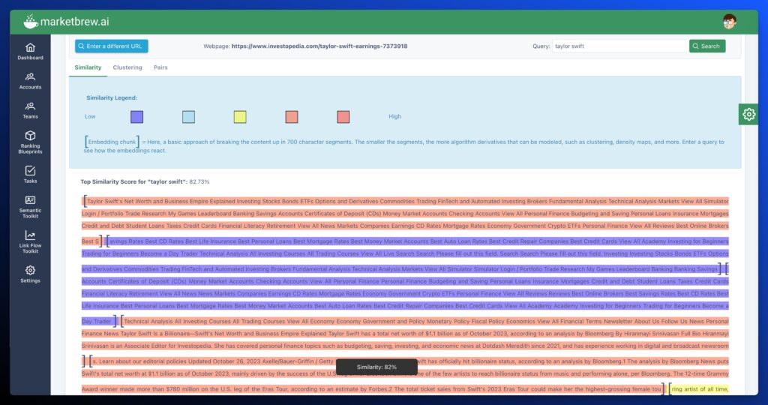
Task: Switch to the Pairs tab
Action: [160, 67]
